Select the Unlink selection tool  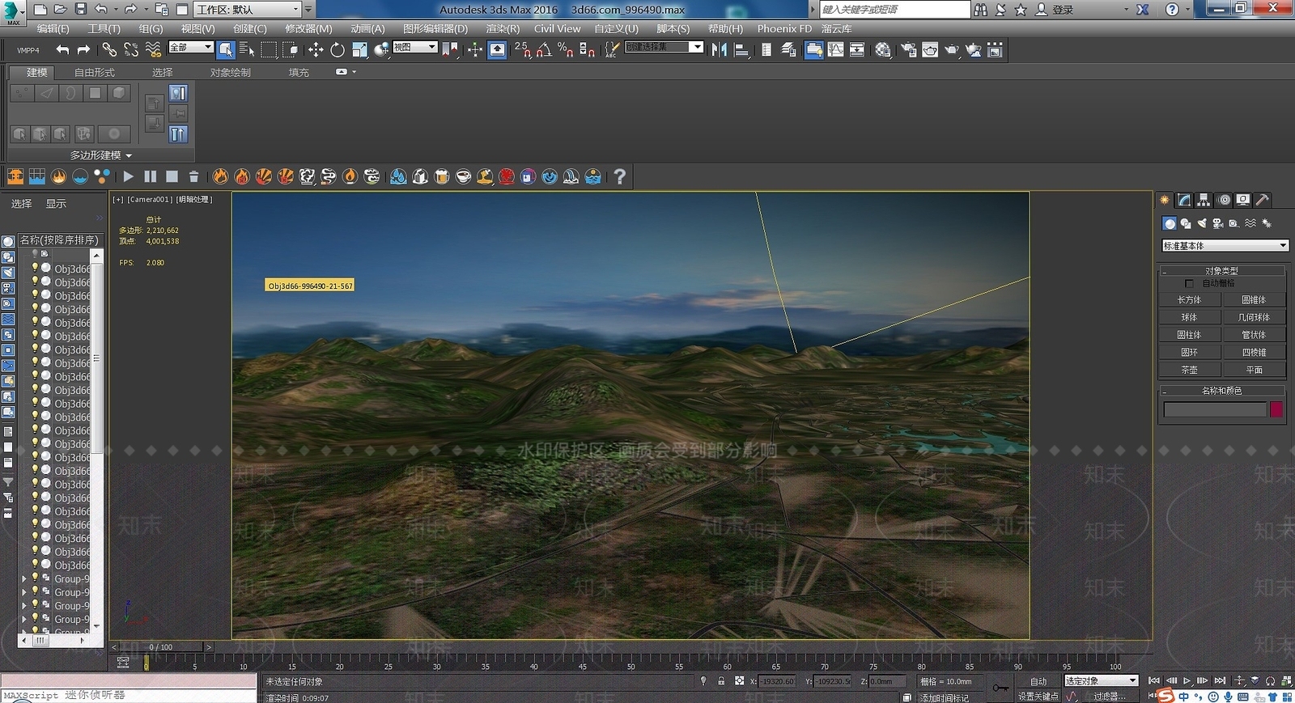click(131, 50)
